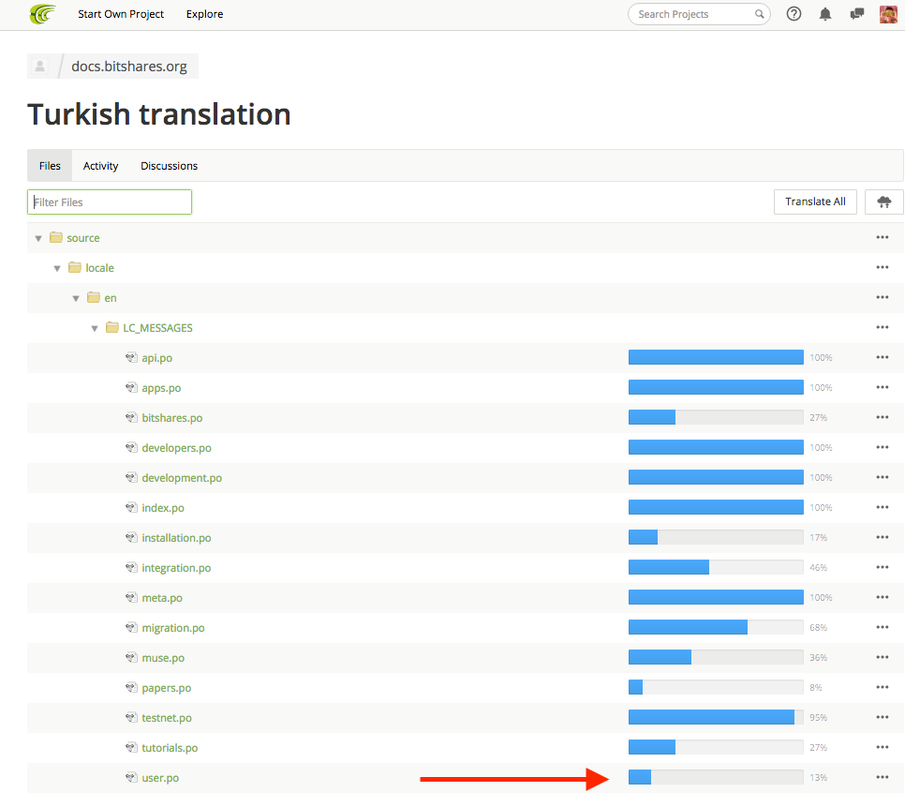Open more options for LC_MESSAGES folder
905x807 pixels.
pos(882,327)
